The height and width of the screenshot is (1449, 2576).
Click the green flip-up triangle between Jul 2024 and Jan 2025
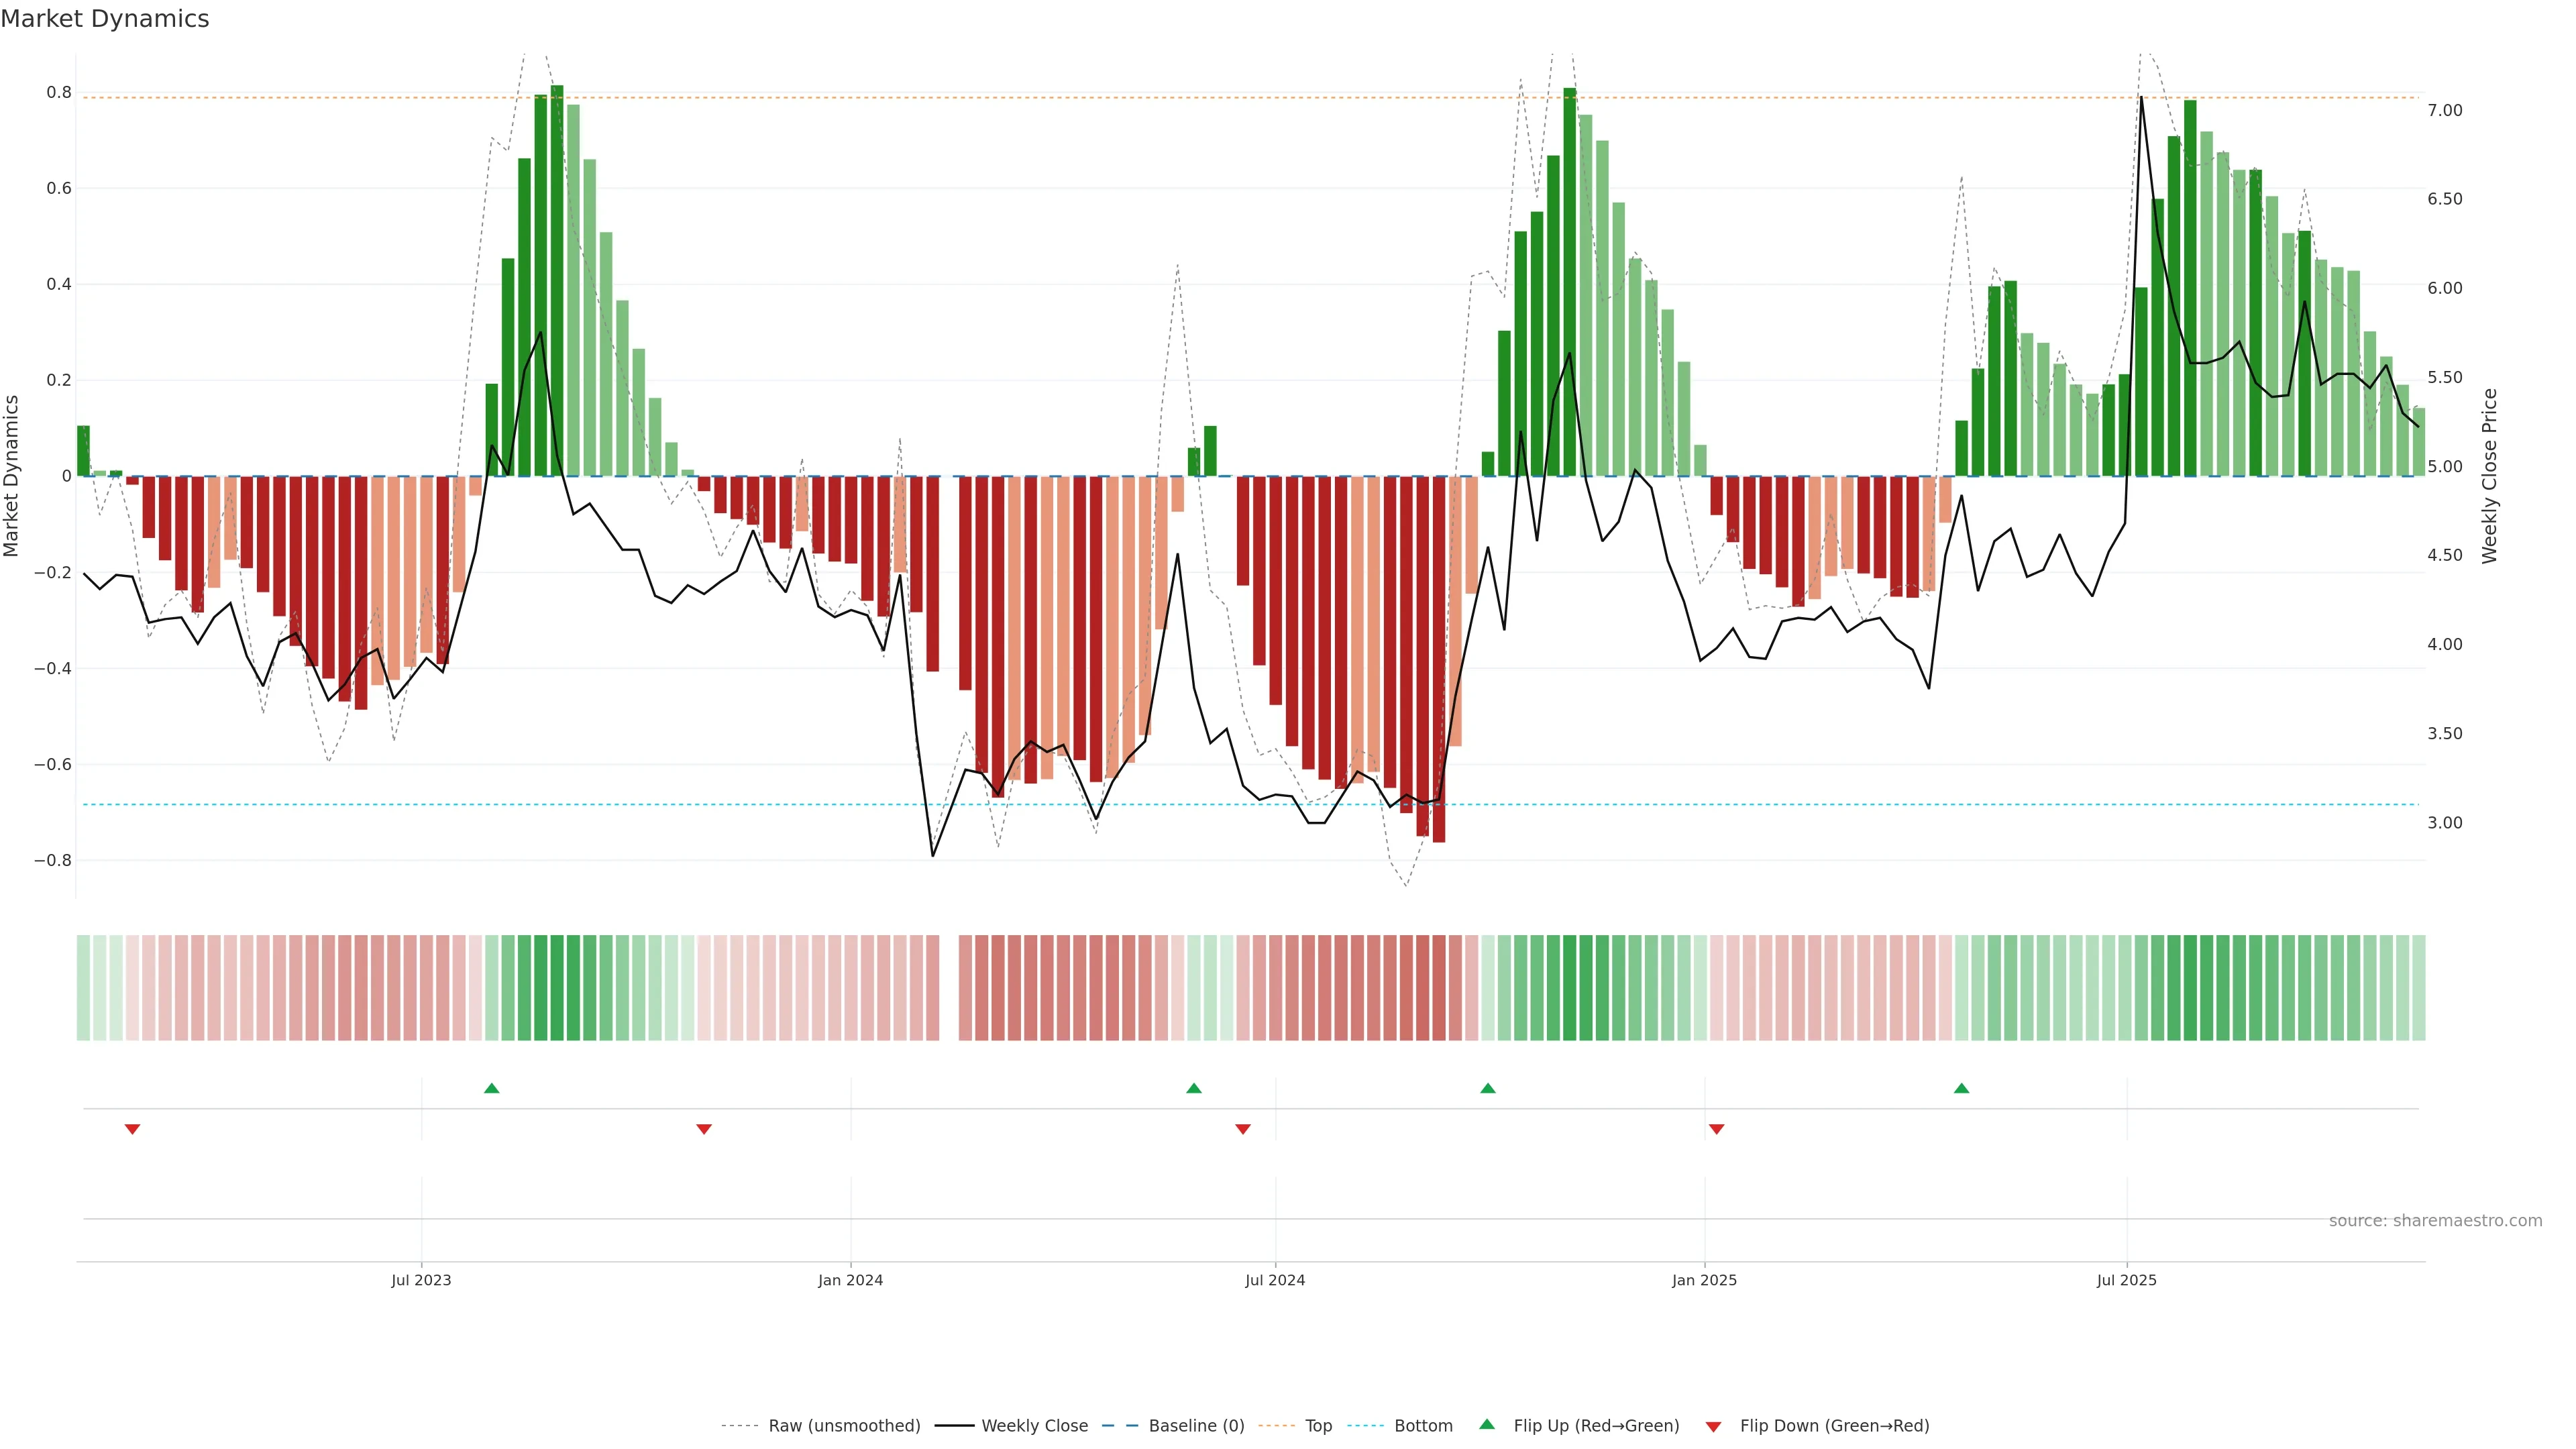1488,1088
